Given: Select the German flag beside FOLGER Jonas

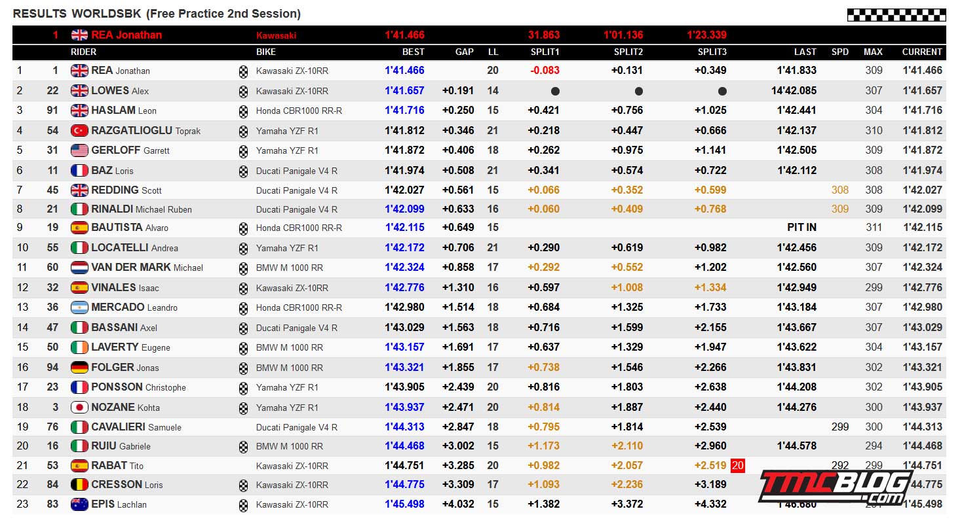Looking at the screenshot, I should (x=79, y=368).
